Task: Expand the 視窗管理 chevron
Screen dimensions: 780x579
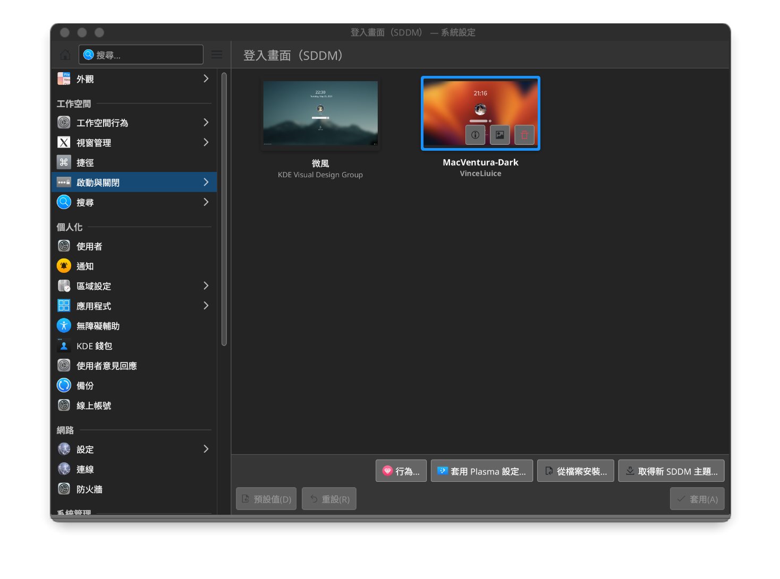Action: click(206, 142)
